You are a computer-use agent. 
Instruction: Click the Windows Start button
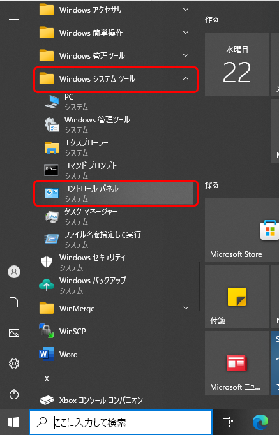tap(13, 422)
